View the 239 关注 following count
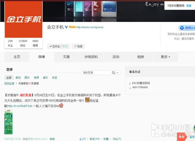The height and width of the screenshot is (141, 195). point(10,43)
